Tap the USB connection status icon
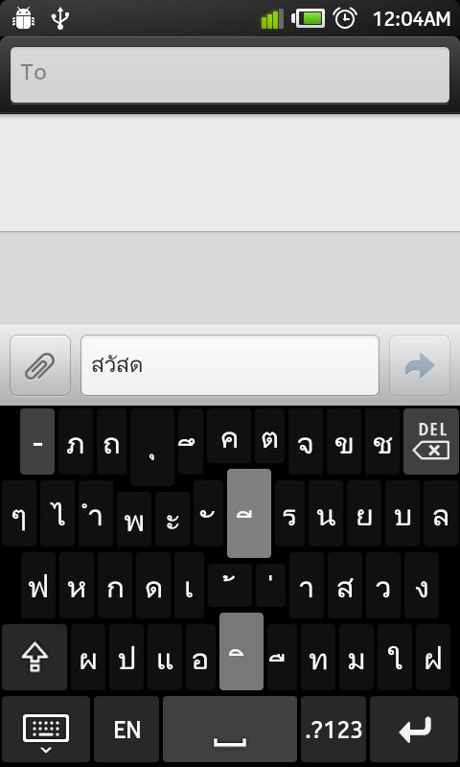 pyautogui.click(x=59, y=18)
